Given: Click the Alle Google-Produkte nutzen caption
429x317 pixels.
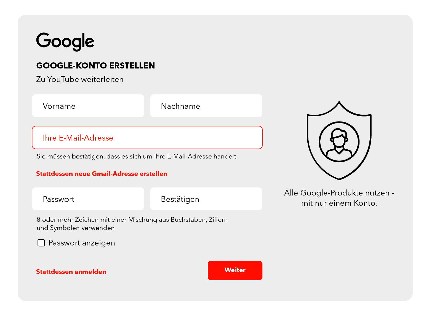Looking at the screenshot, I should [339, 198].
